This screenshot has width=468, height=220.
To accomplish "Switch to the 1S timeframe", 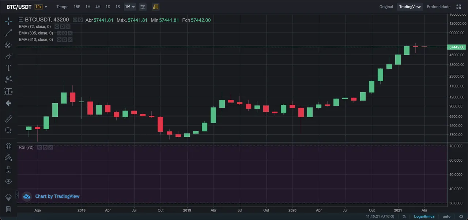I will (x=118, y=7).
